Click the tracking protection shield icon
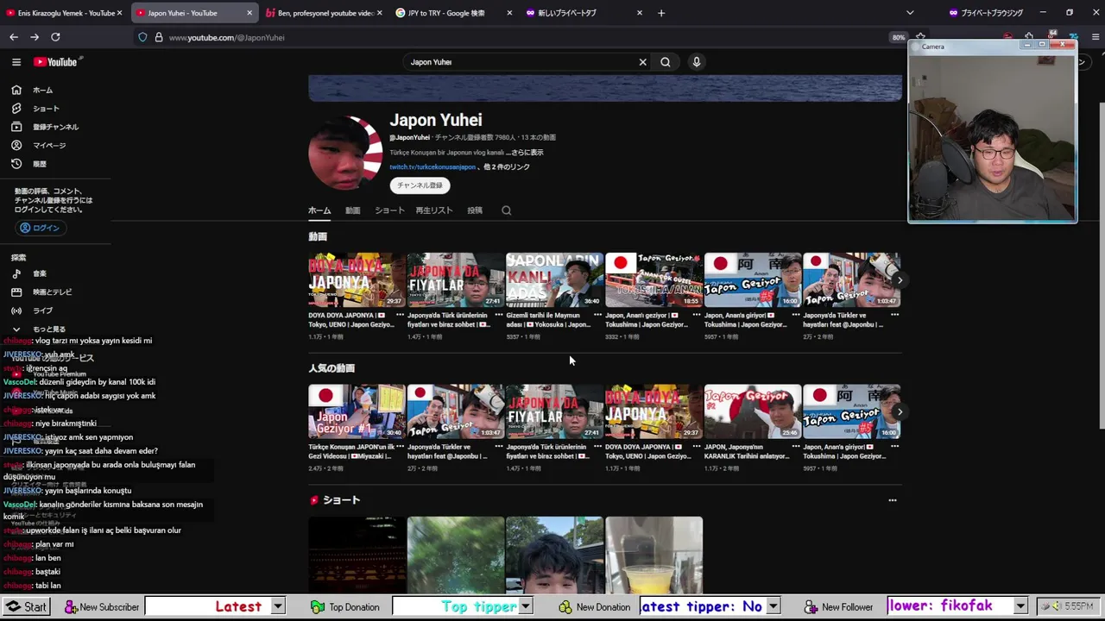Screen dimensions: 1105x621 [x=142, y=37]
